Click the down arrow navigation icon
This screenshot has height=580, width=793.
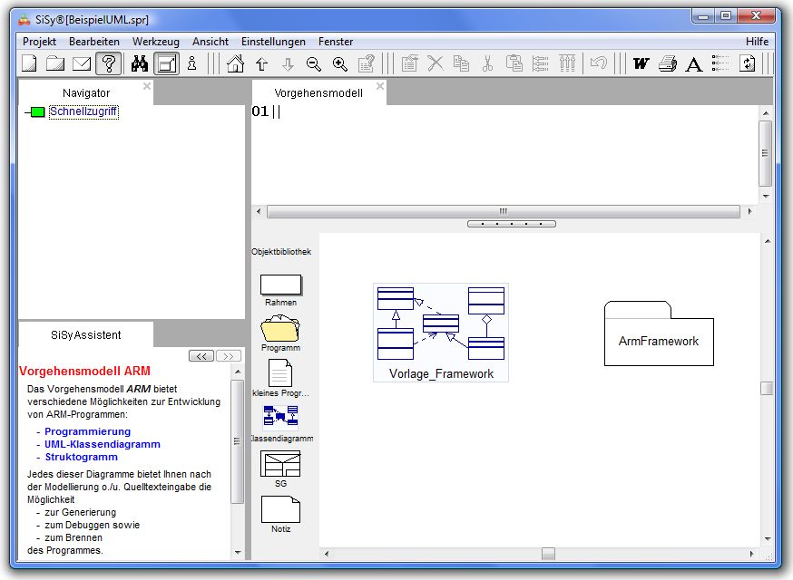coord(288,64)
